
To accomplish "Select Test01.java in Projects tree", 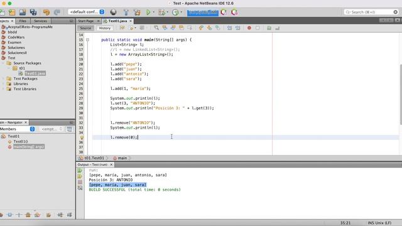I will (35, 73).
